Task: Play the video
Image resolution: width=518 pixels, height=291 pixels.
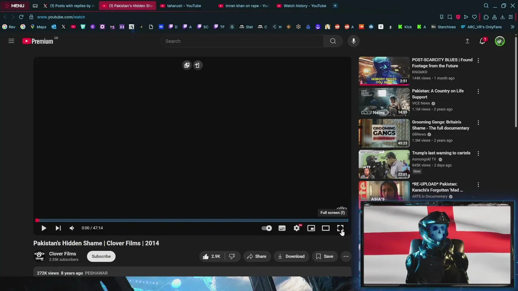Action: 44,228
